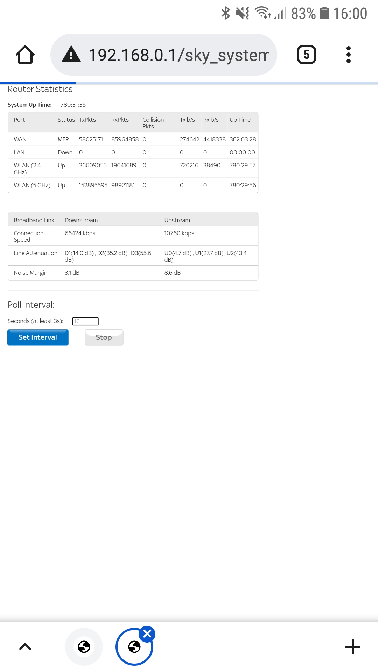Tap the Wi-Fi status bar icon

click(262, 13)
